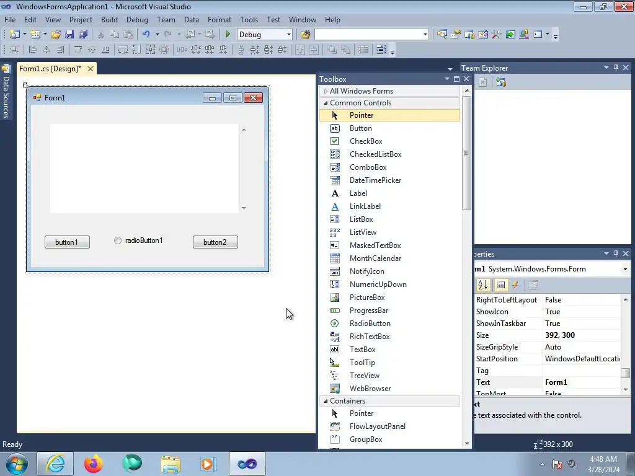Click the Properties grid scrollbar thumb
Viewport: 635px width, 476px height.
625,372
